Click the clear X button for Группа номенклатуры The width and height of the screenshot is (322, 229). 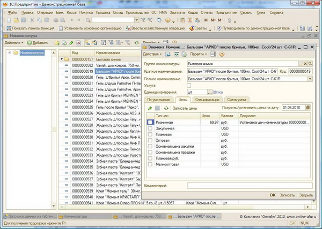(305, 64)
